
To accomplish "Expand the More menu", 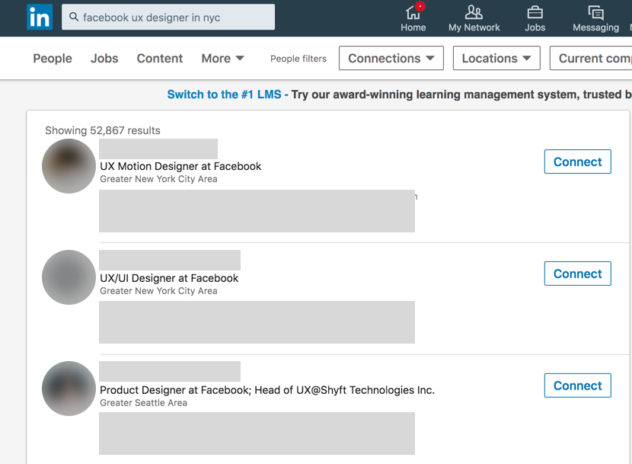I will 223,59.
